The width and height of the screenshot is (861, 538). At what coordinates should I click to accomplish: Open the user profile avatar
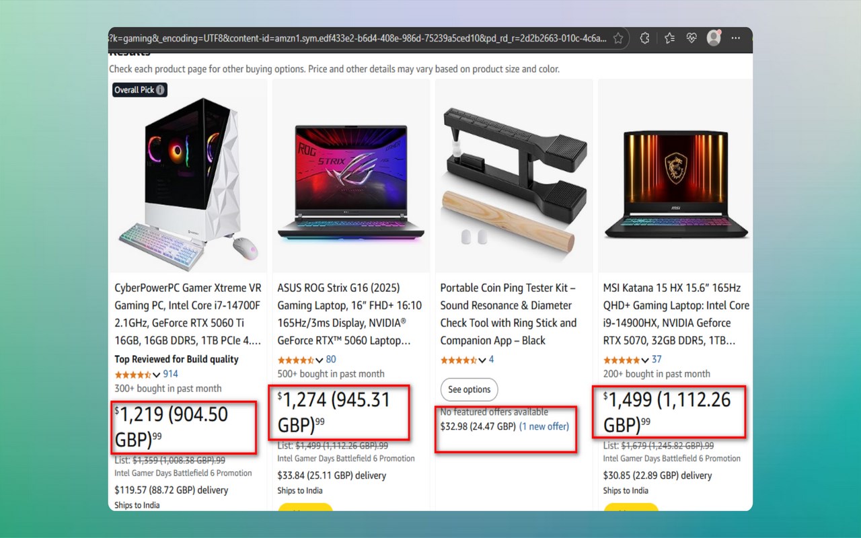(714, 38)
